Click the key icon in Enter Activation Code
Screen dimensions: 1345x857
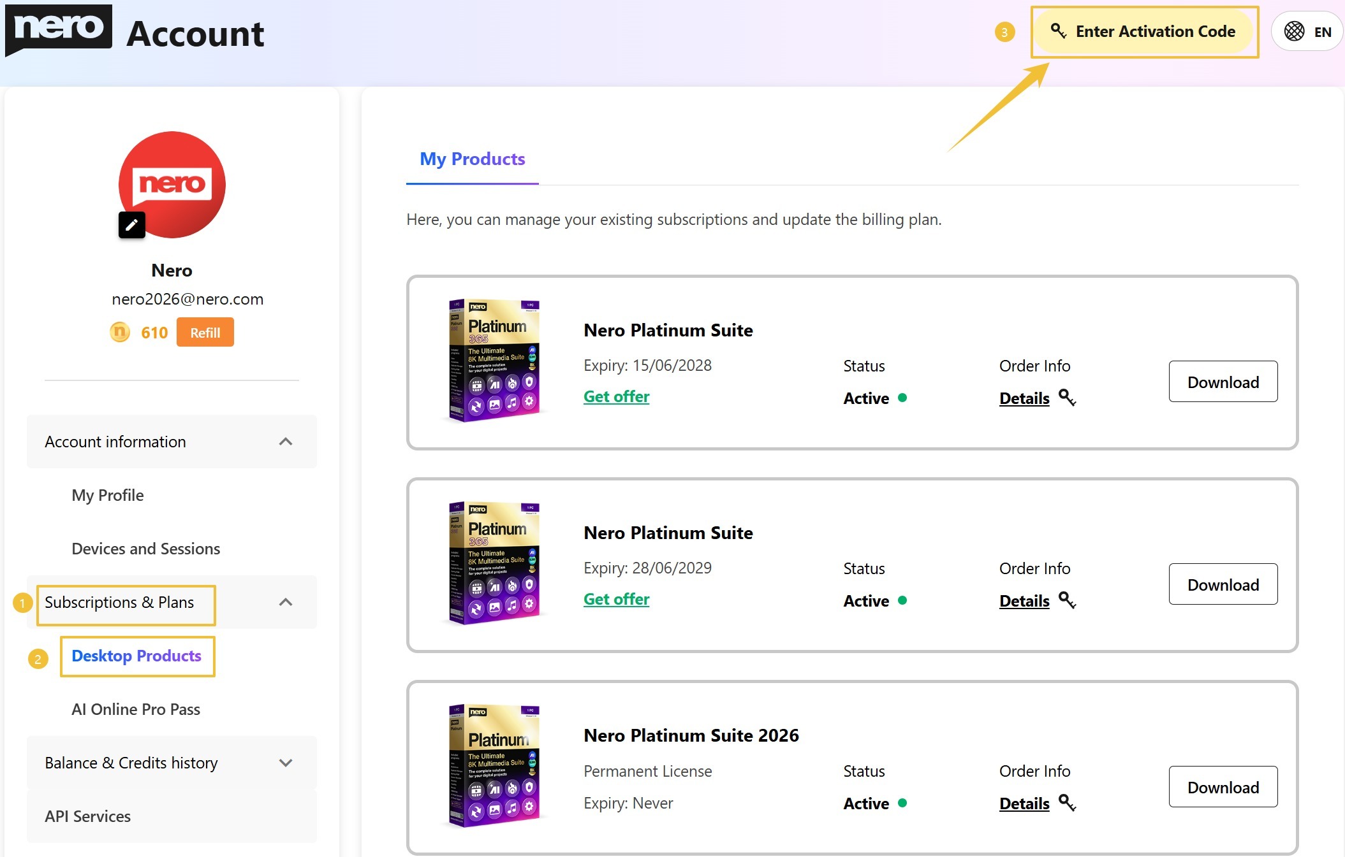tap(1058, 31)
